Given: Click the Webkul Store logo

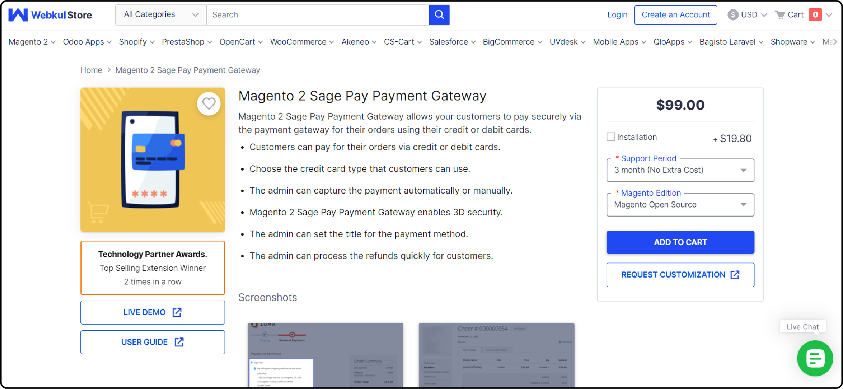Looking at the screenshot, I should [50, 15].
